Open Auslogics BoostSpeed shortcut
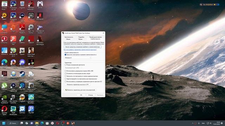This screenshot has width=225, height=126. [x=31, y=99]
